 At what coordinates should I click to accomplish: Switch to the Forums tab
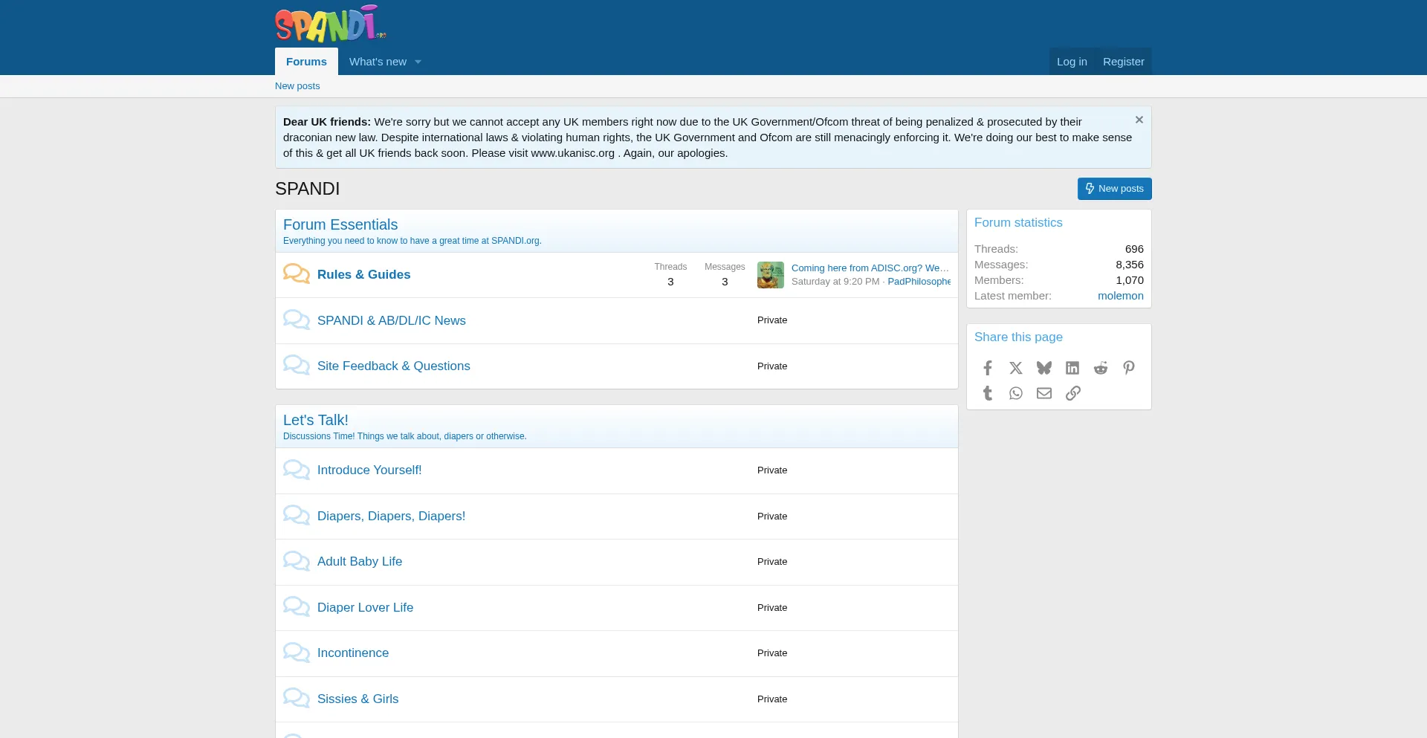(306, 62)
